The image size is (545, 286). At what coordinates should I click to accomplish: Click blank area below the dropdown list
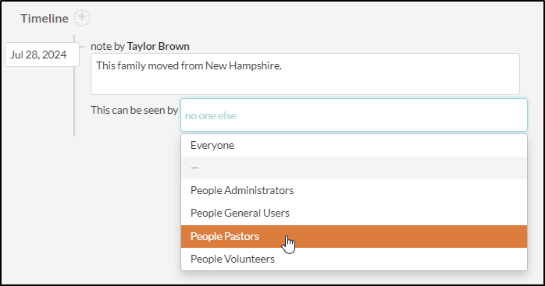pos(354,277)
